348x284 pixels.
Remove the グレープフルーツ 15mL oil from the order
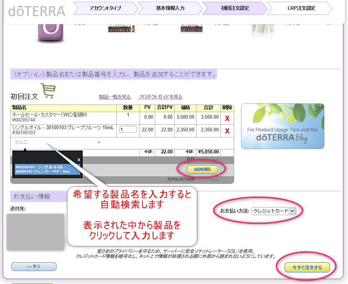(x=227, y=132)
